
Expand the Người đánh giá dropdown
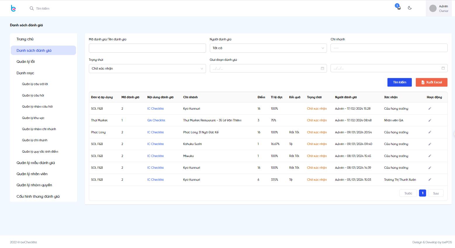pyautogui.click(x=268, y=48)
